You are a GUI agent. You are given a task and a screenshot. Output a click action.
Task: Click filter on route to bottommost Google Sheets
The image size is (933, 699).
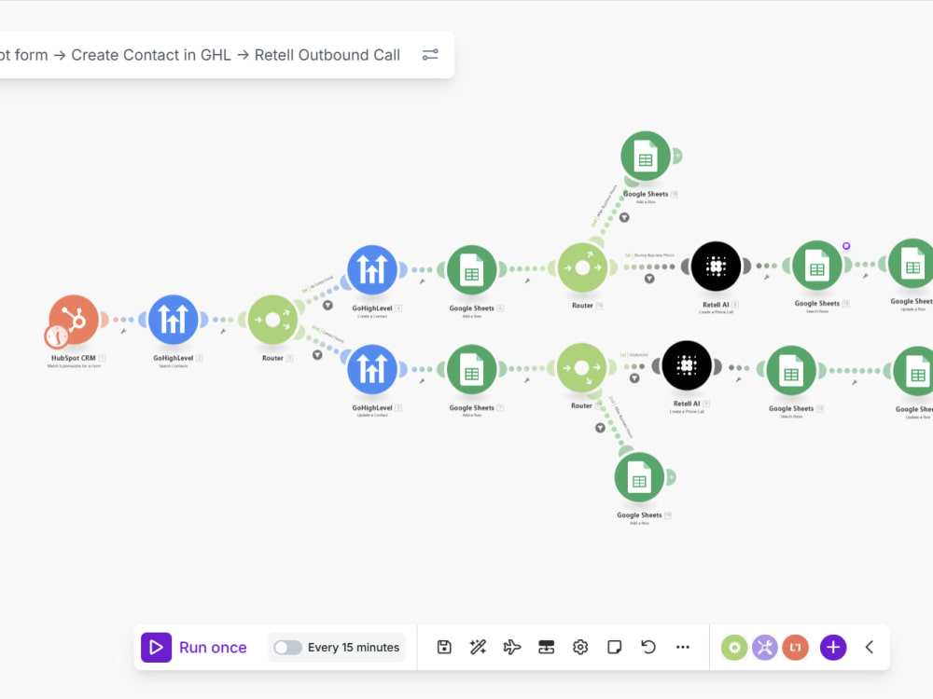click(600, 428)
